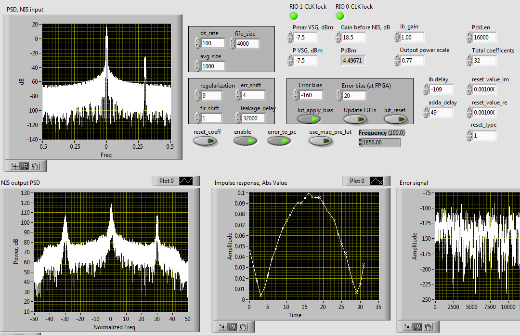Image resolution: width=520 pixels, height=335 pixels.
Task: Activate the zoom tool below PSD NIS input graph
Action: 25,166
